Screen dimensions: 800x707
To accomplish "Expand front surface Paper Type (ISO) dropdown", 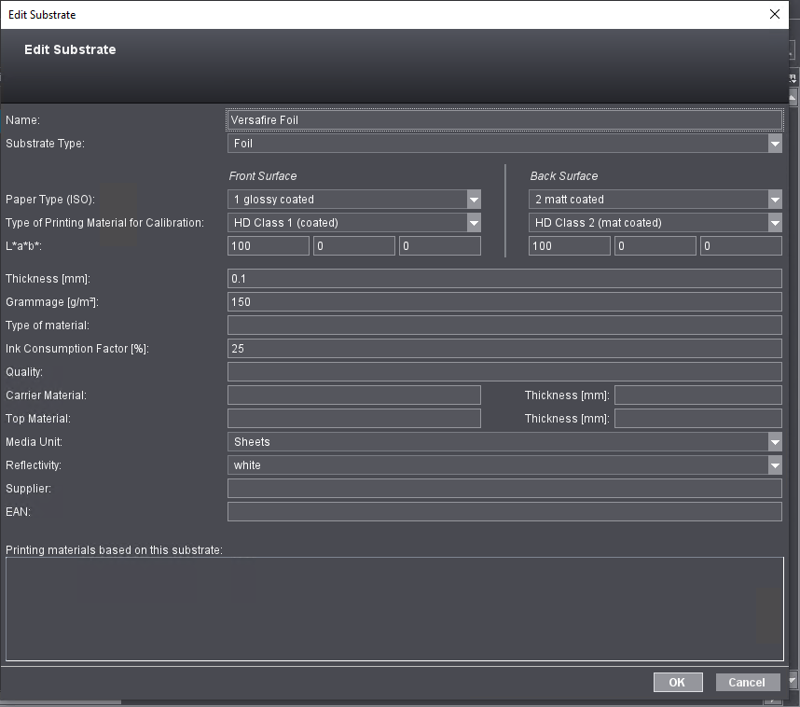I will click(x=474, y=200).
